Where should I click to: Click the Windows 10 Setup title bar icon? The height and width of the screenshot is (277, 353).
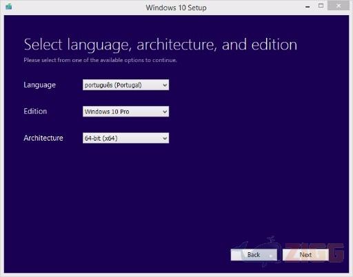[x=9, y=7]
